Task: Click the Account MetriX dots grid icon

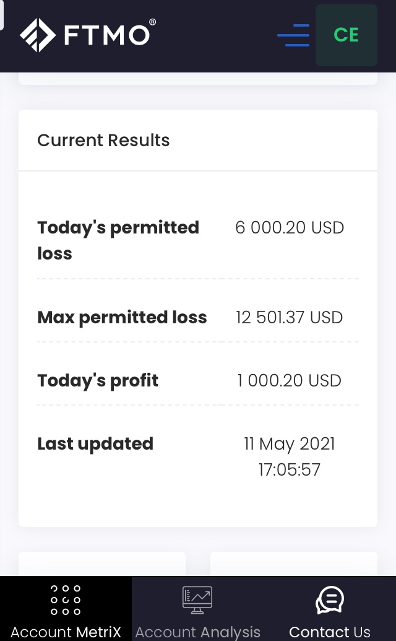Action: 66,600
